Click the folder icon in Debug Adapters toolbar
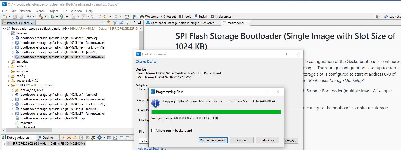The width and height of the screenshot is (401, 150). click(75, 137)
